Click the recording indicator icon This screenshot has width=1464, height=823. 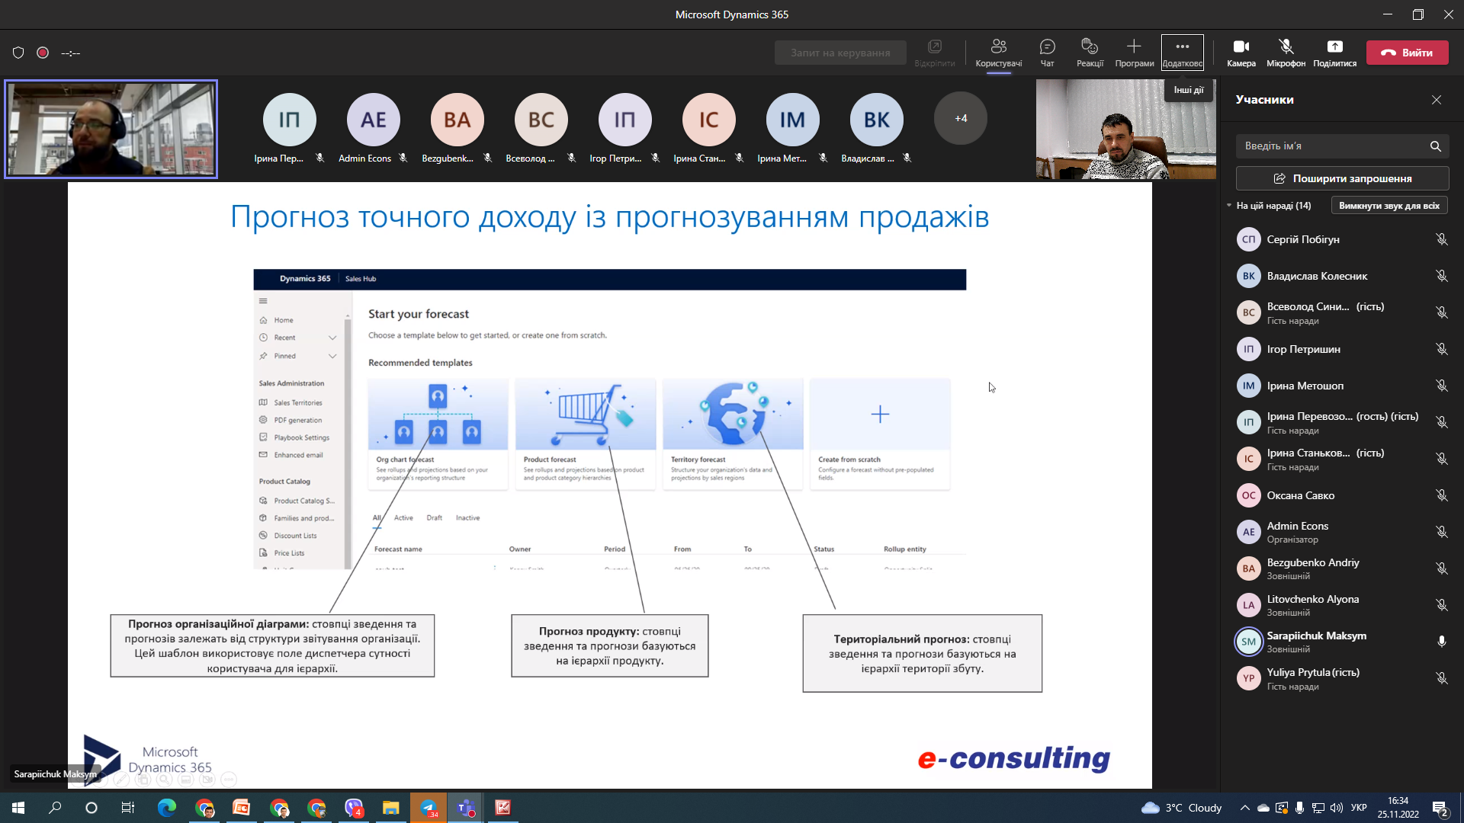(43, 53)
